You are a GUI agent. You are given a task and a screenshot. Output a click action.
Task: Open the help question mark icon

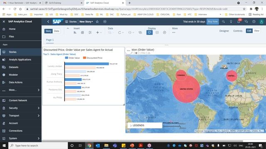[254, 22]
